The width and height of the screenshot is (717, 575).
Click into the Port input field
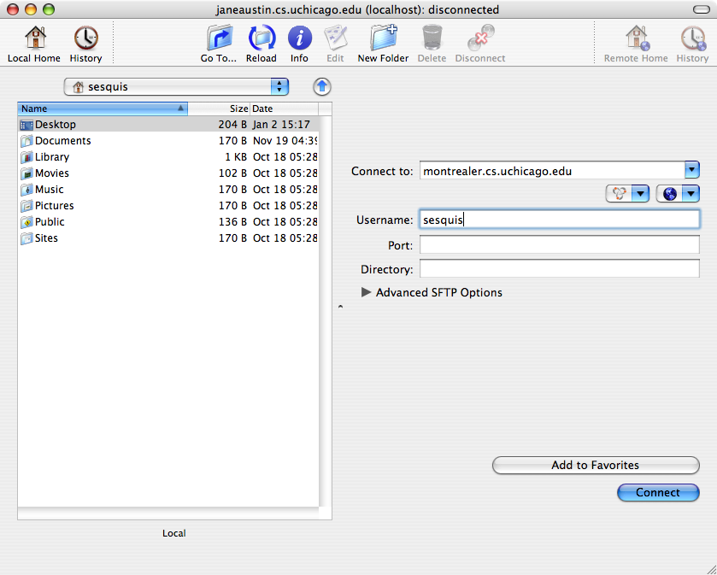(x=559, y=245)
